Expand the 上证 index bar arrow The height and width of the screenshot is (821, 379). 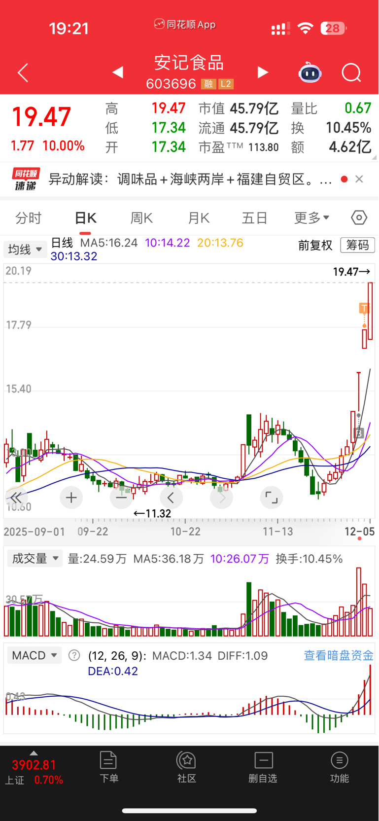coord(34,753)
